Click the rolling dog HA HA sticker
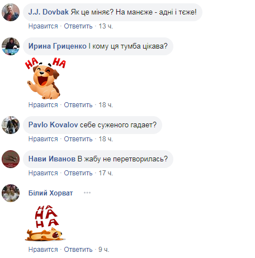 (x=45, y=223)
